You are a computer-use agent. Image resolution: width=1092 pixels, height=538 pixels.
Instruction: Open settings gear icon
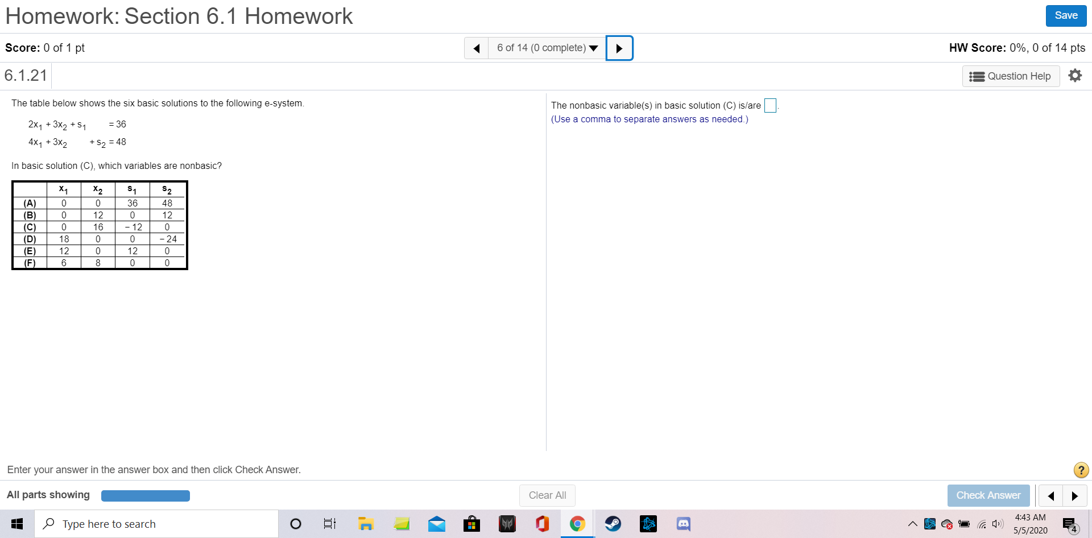point(1075,76)
